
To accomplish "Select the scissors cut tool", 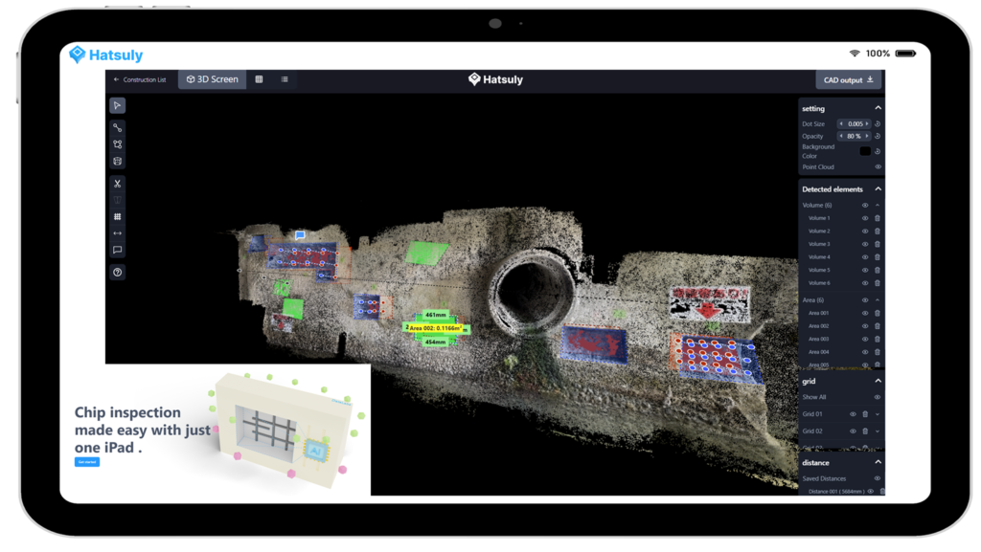I will pos(117,184).
